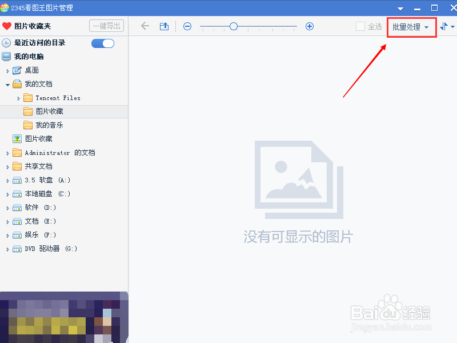Viewport: 457px width, 343px height.
Task: Select 文档 (E:) drive
Action: click(x=40, y=221)
